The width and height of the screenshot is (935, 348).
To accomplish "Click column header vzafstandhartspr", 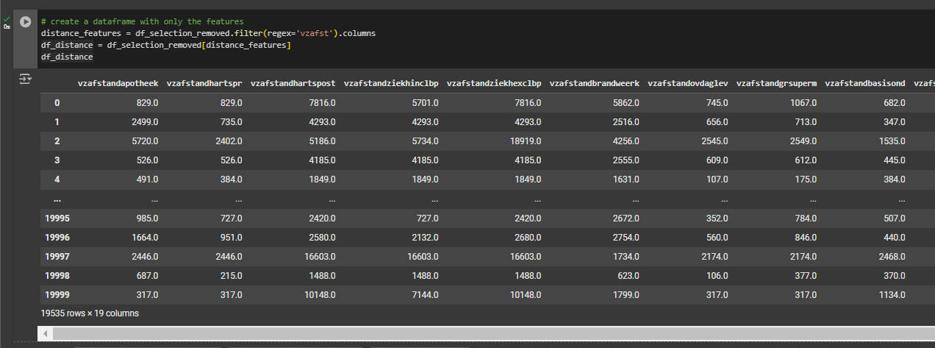I will 204,83.
